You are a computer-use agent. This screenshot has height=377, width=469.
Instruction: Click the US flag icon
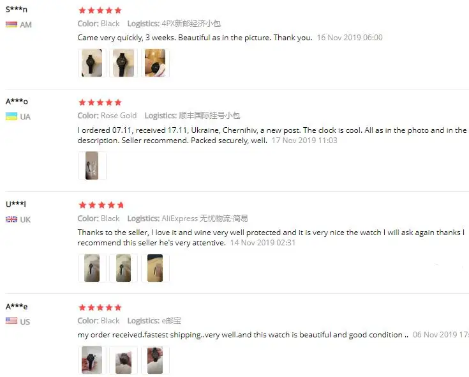[x=11, y=321]
